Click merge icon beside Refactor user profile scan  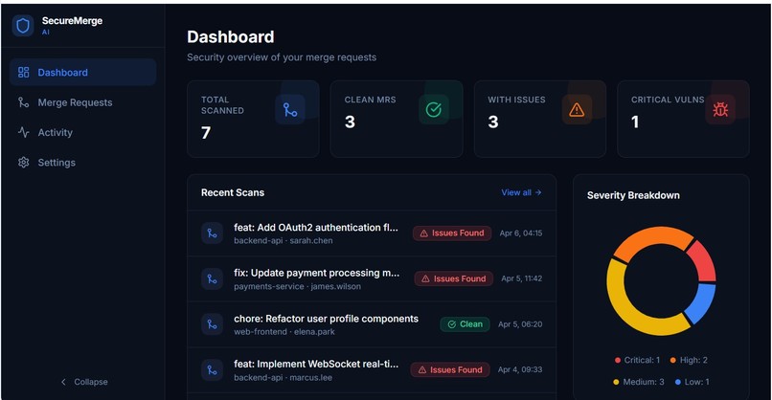(213, 324)
